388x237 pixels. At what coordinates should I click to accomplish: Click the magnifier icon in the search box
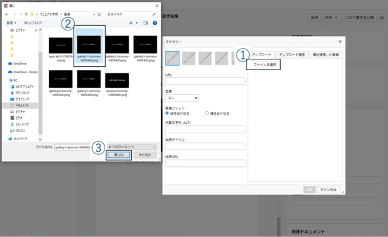point(153,15)
